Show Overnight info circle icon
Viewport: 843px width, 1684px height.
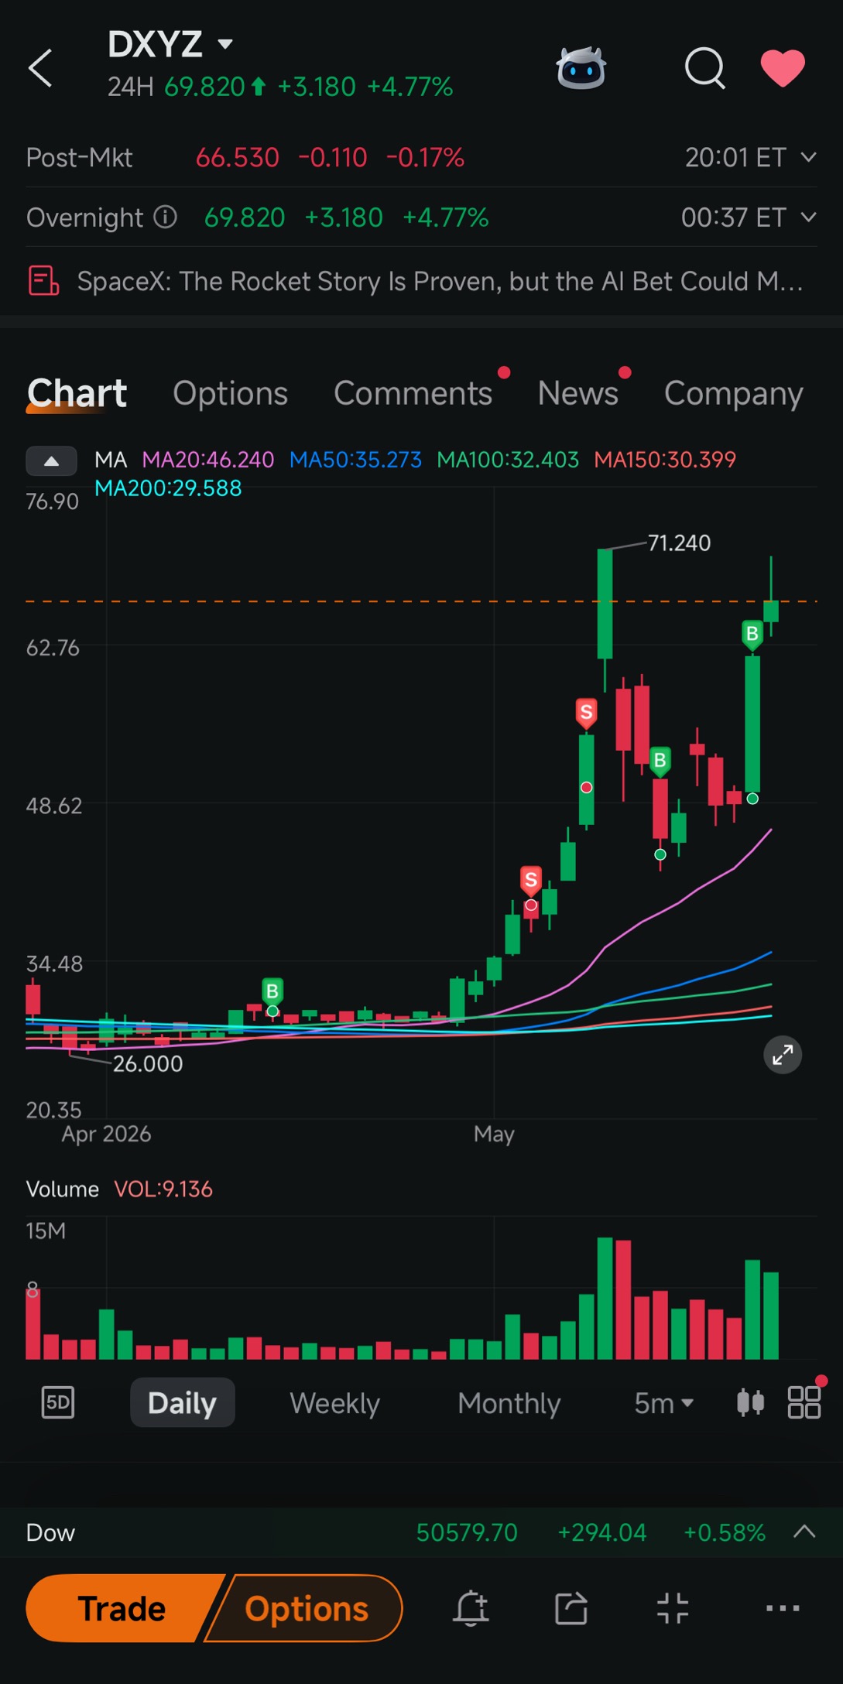click(166, 217)
